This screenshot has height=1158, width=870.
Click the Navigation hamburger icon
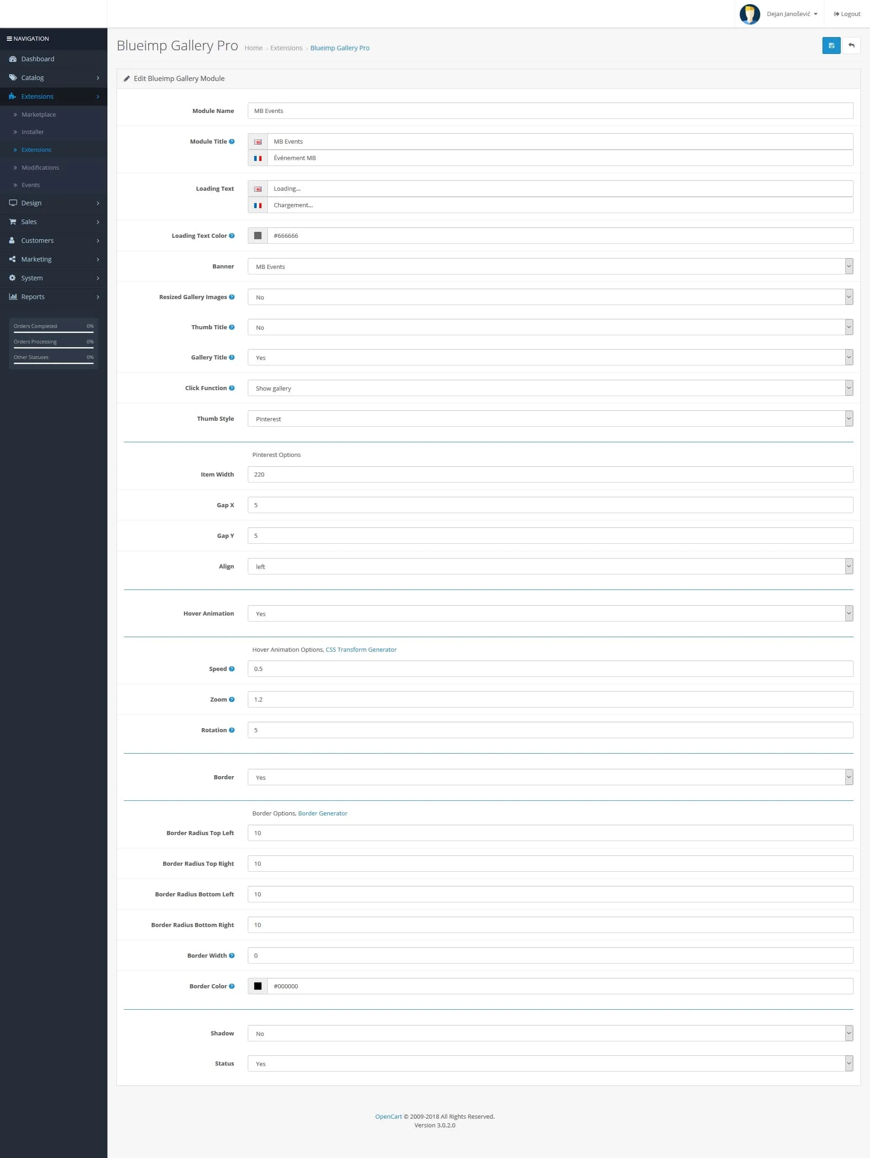[x=9, y=39]
